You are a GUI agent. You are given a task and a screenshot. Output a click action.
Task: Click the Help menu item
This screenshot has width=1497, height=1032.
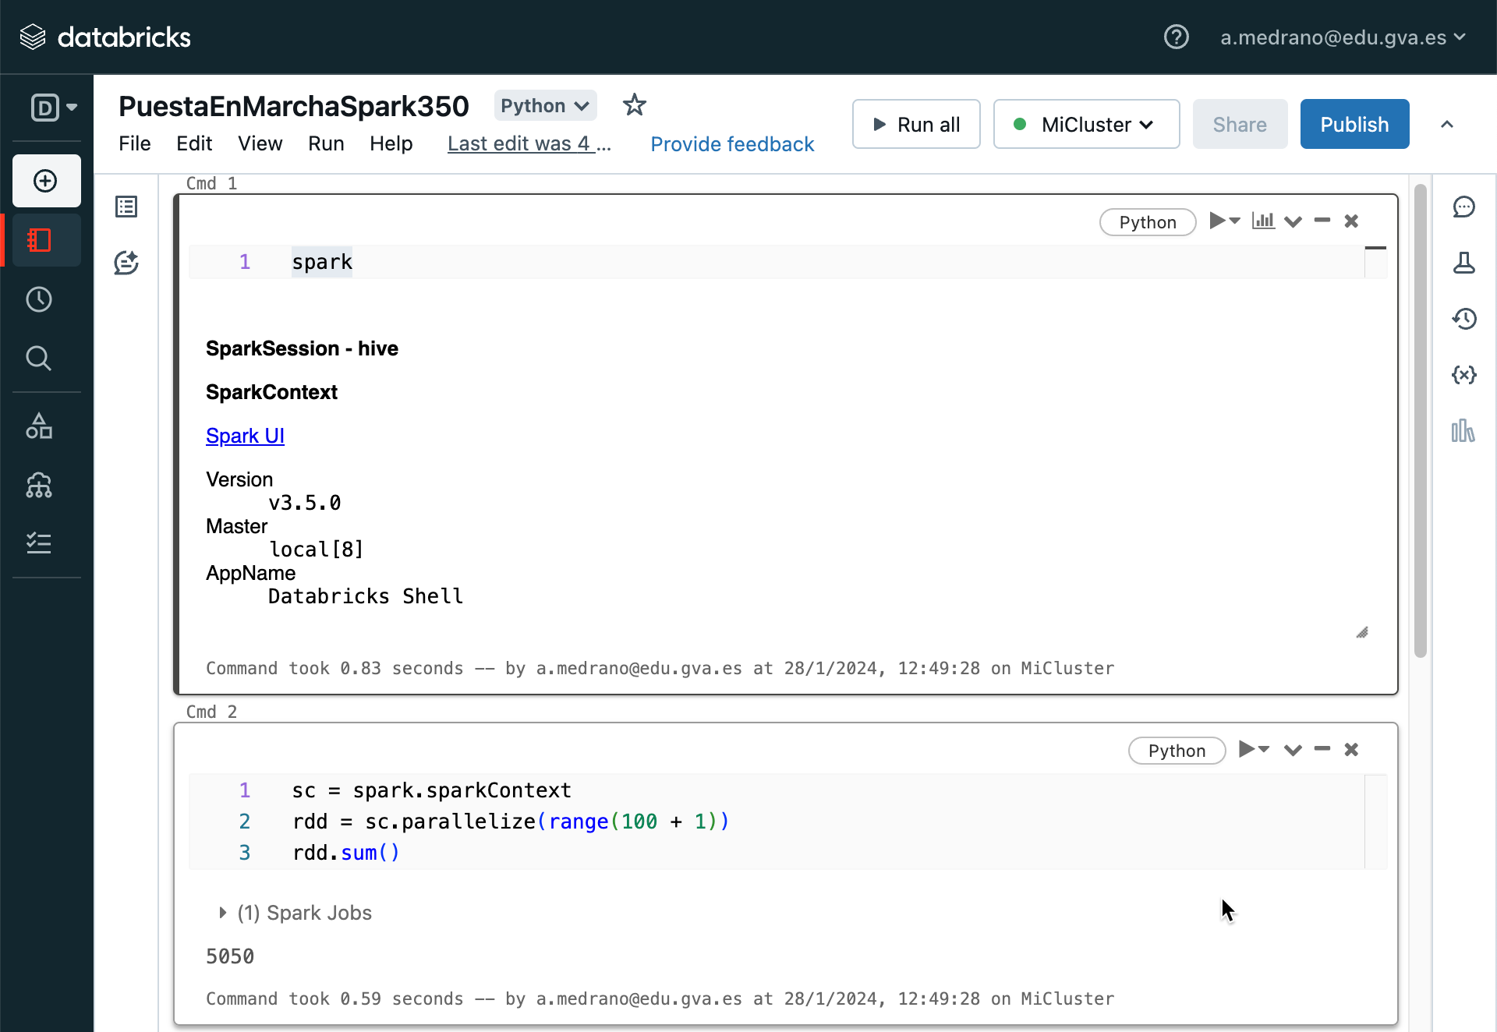(391, 143)
